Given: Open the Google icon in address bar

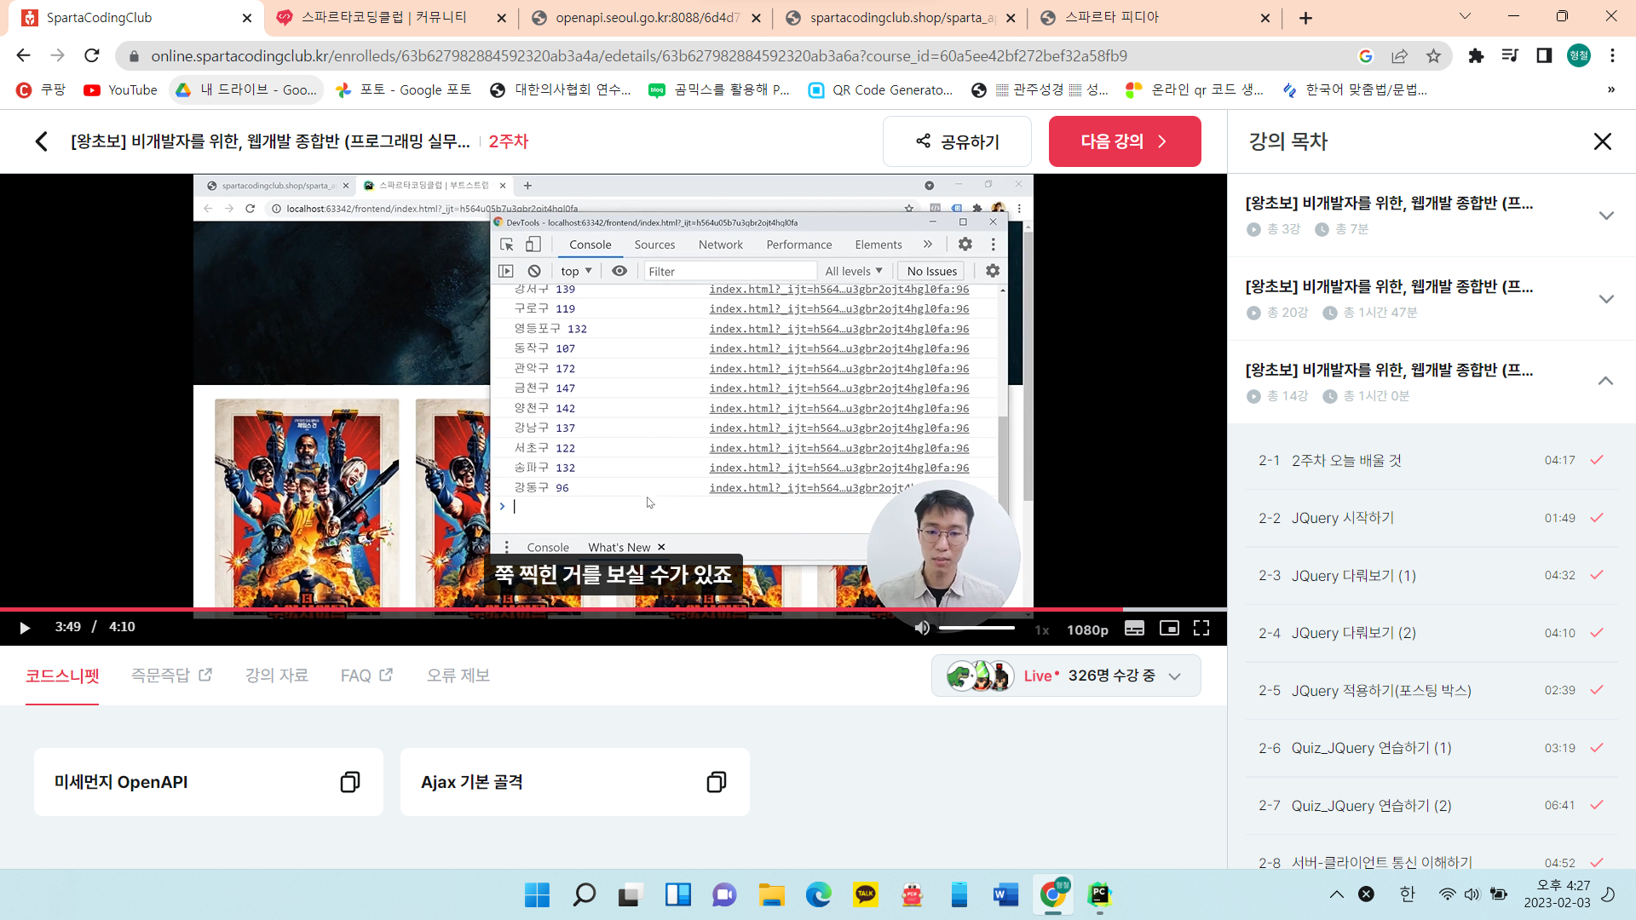Looking at the screenshot, I should coord(1365,55).
